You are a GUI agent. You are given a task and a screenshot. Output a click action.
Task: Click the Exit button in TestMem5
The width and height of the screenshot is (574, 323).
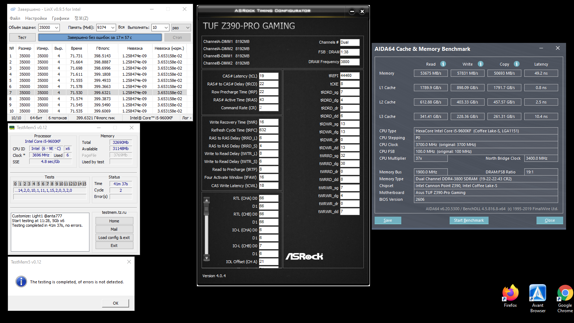click(114, 245)
